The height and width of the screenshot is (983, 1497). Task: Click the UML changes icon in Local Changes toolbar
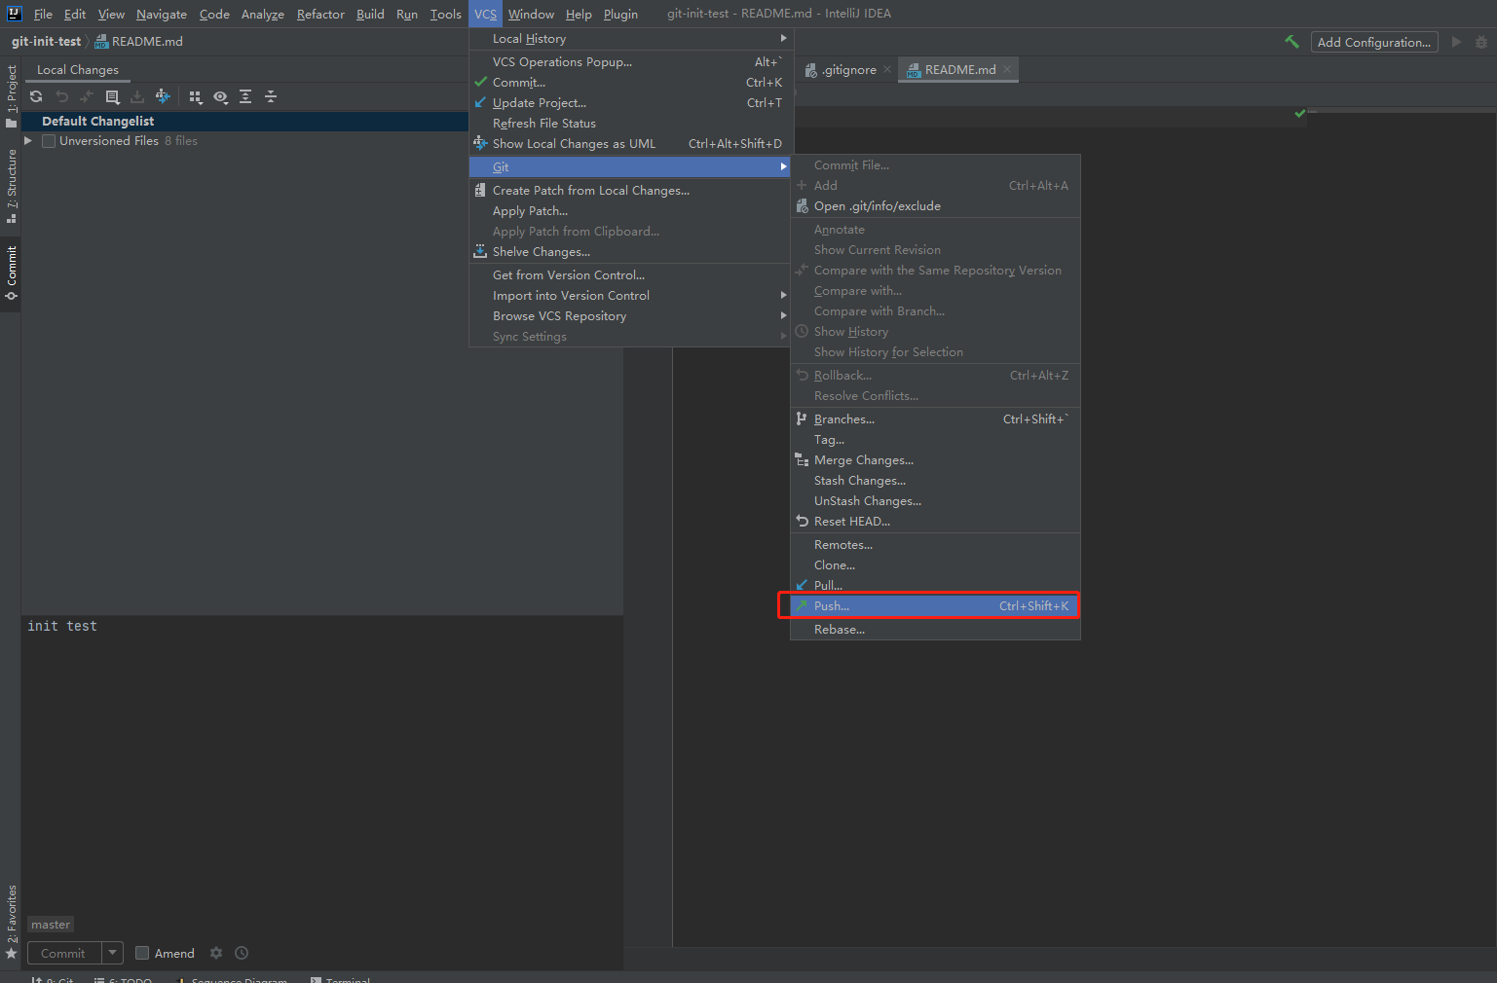click(163, 96)
